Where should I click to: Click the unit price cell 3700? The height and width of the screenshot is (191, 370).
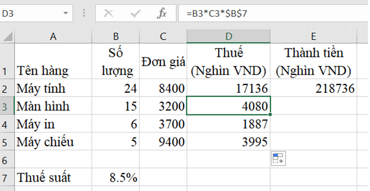pyautogui.click(x=163, y=123)
